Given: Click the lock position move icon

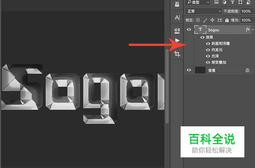Looking at the screenshot, I should [x=212, y=20].
